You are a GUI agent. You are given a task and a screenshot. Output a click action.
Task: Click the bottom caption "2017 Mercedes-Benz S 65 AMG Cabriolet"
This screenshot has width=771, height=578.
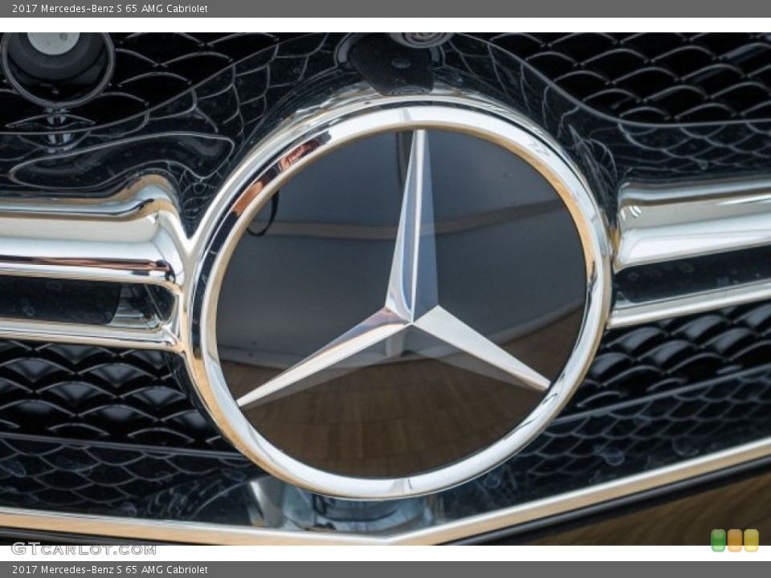[110, 570]
